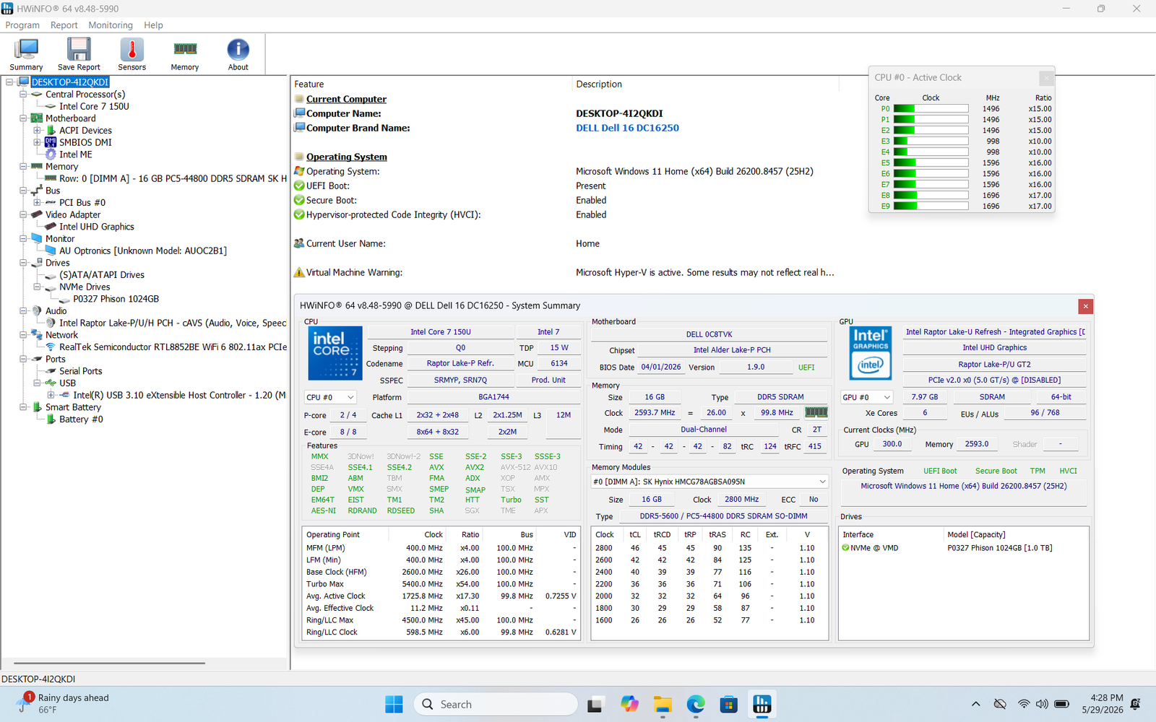This screenshot has width=1156, height=722.
Task: Close the System Summary window
Action: click(x=1085, y=306)
